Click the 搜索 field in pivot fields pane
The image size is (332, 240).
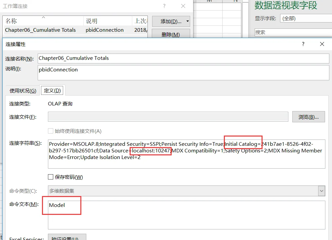(x=293, y=32)
